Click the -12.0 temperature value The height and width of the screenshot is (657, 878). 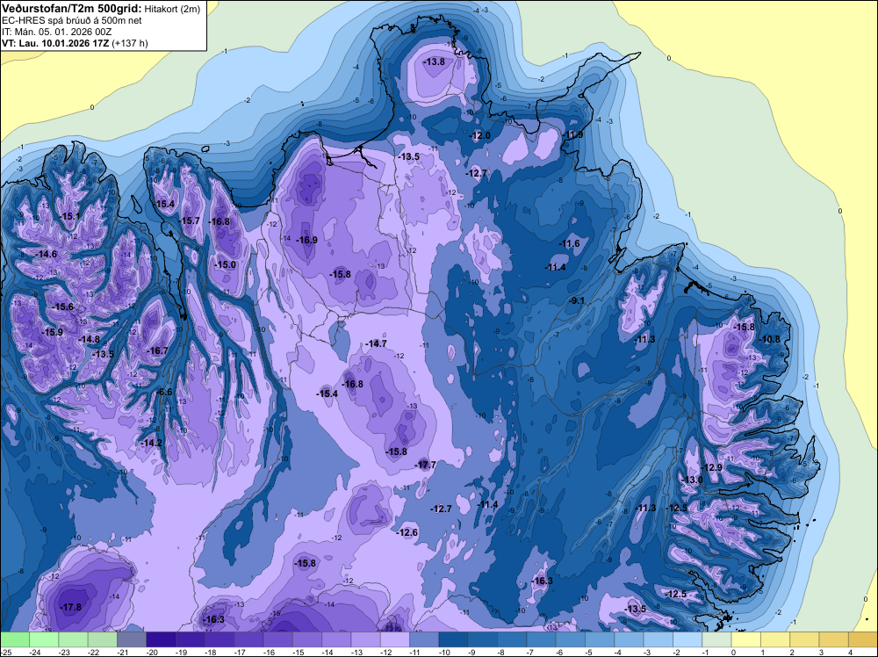[x=479, y=135]
